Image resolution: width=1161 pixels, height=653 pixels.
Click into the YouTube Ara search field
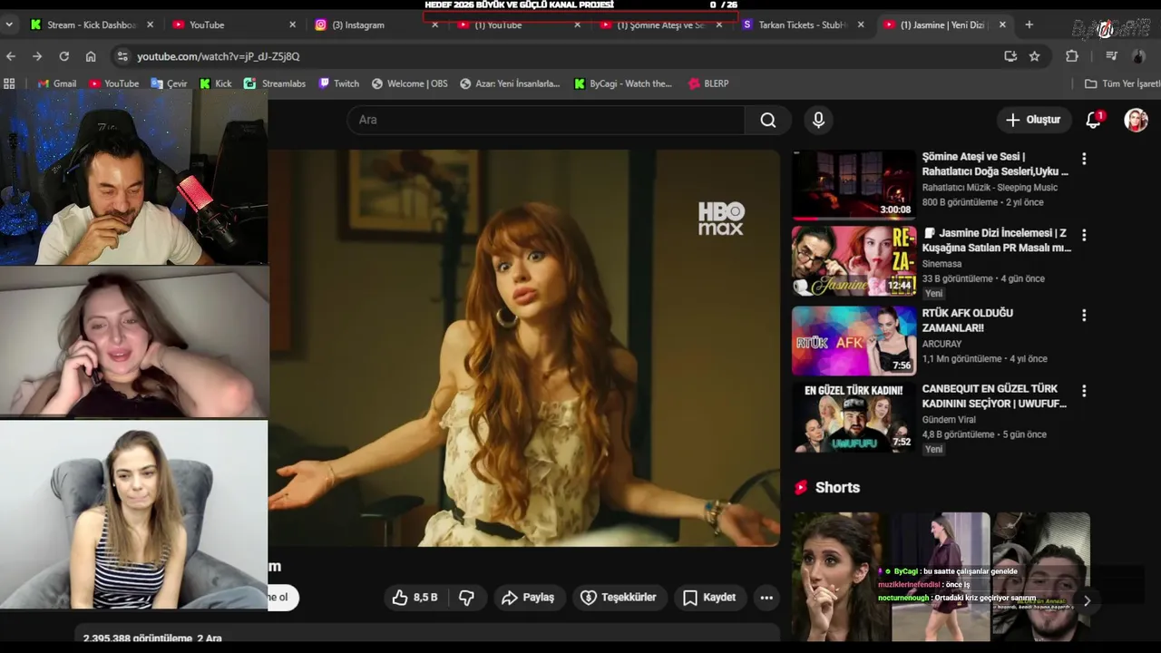[546, 120]
